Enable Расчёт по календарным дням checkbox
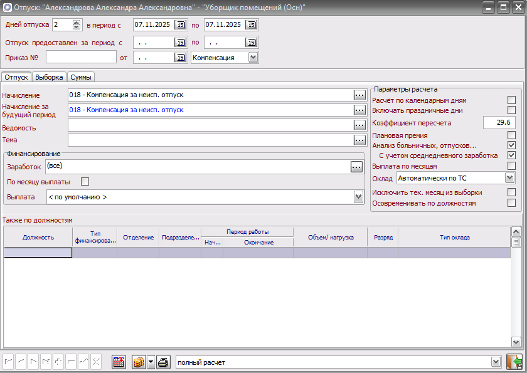Viewport: 527px width, 373px height. click(x=511, y=100)
